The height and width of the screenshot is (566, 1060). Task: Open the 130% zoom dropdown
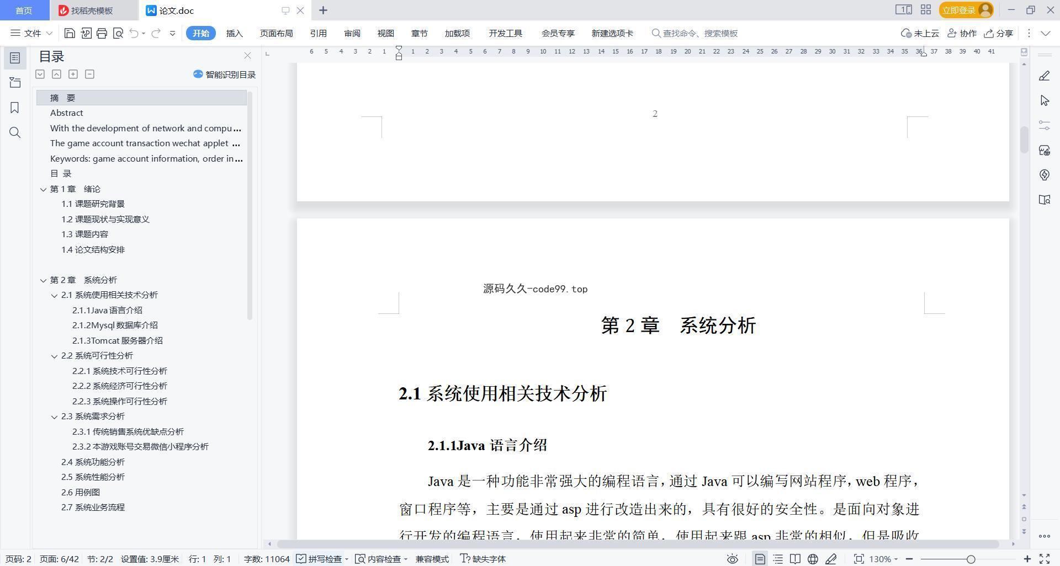(x=883, y=559)
